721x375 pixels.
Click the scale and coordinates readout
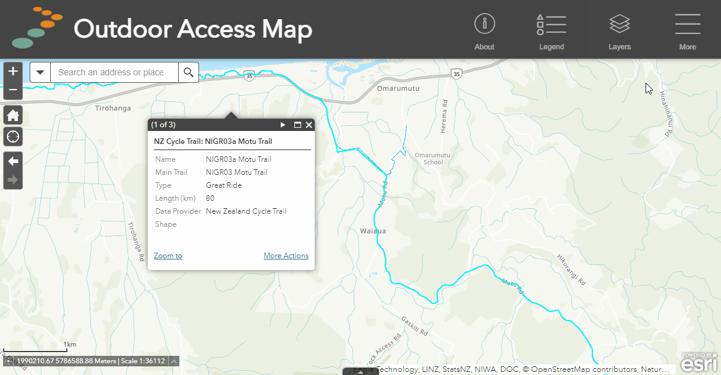(91, 361)
